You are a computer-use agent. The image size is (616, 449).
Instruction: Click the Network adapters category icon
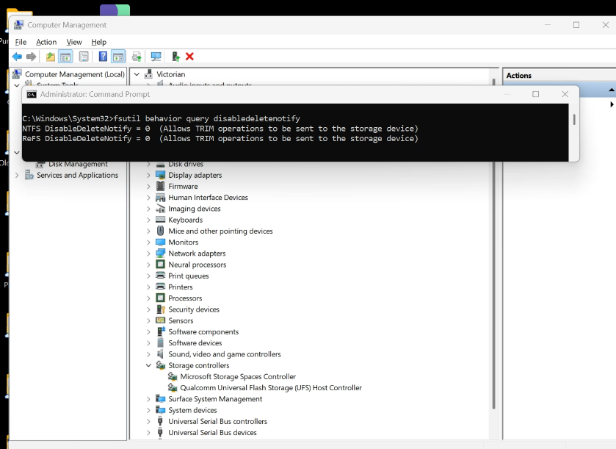[x=160, y=254]
